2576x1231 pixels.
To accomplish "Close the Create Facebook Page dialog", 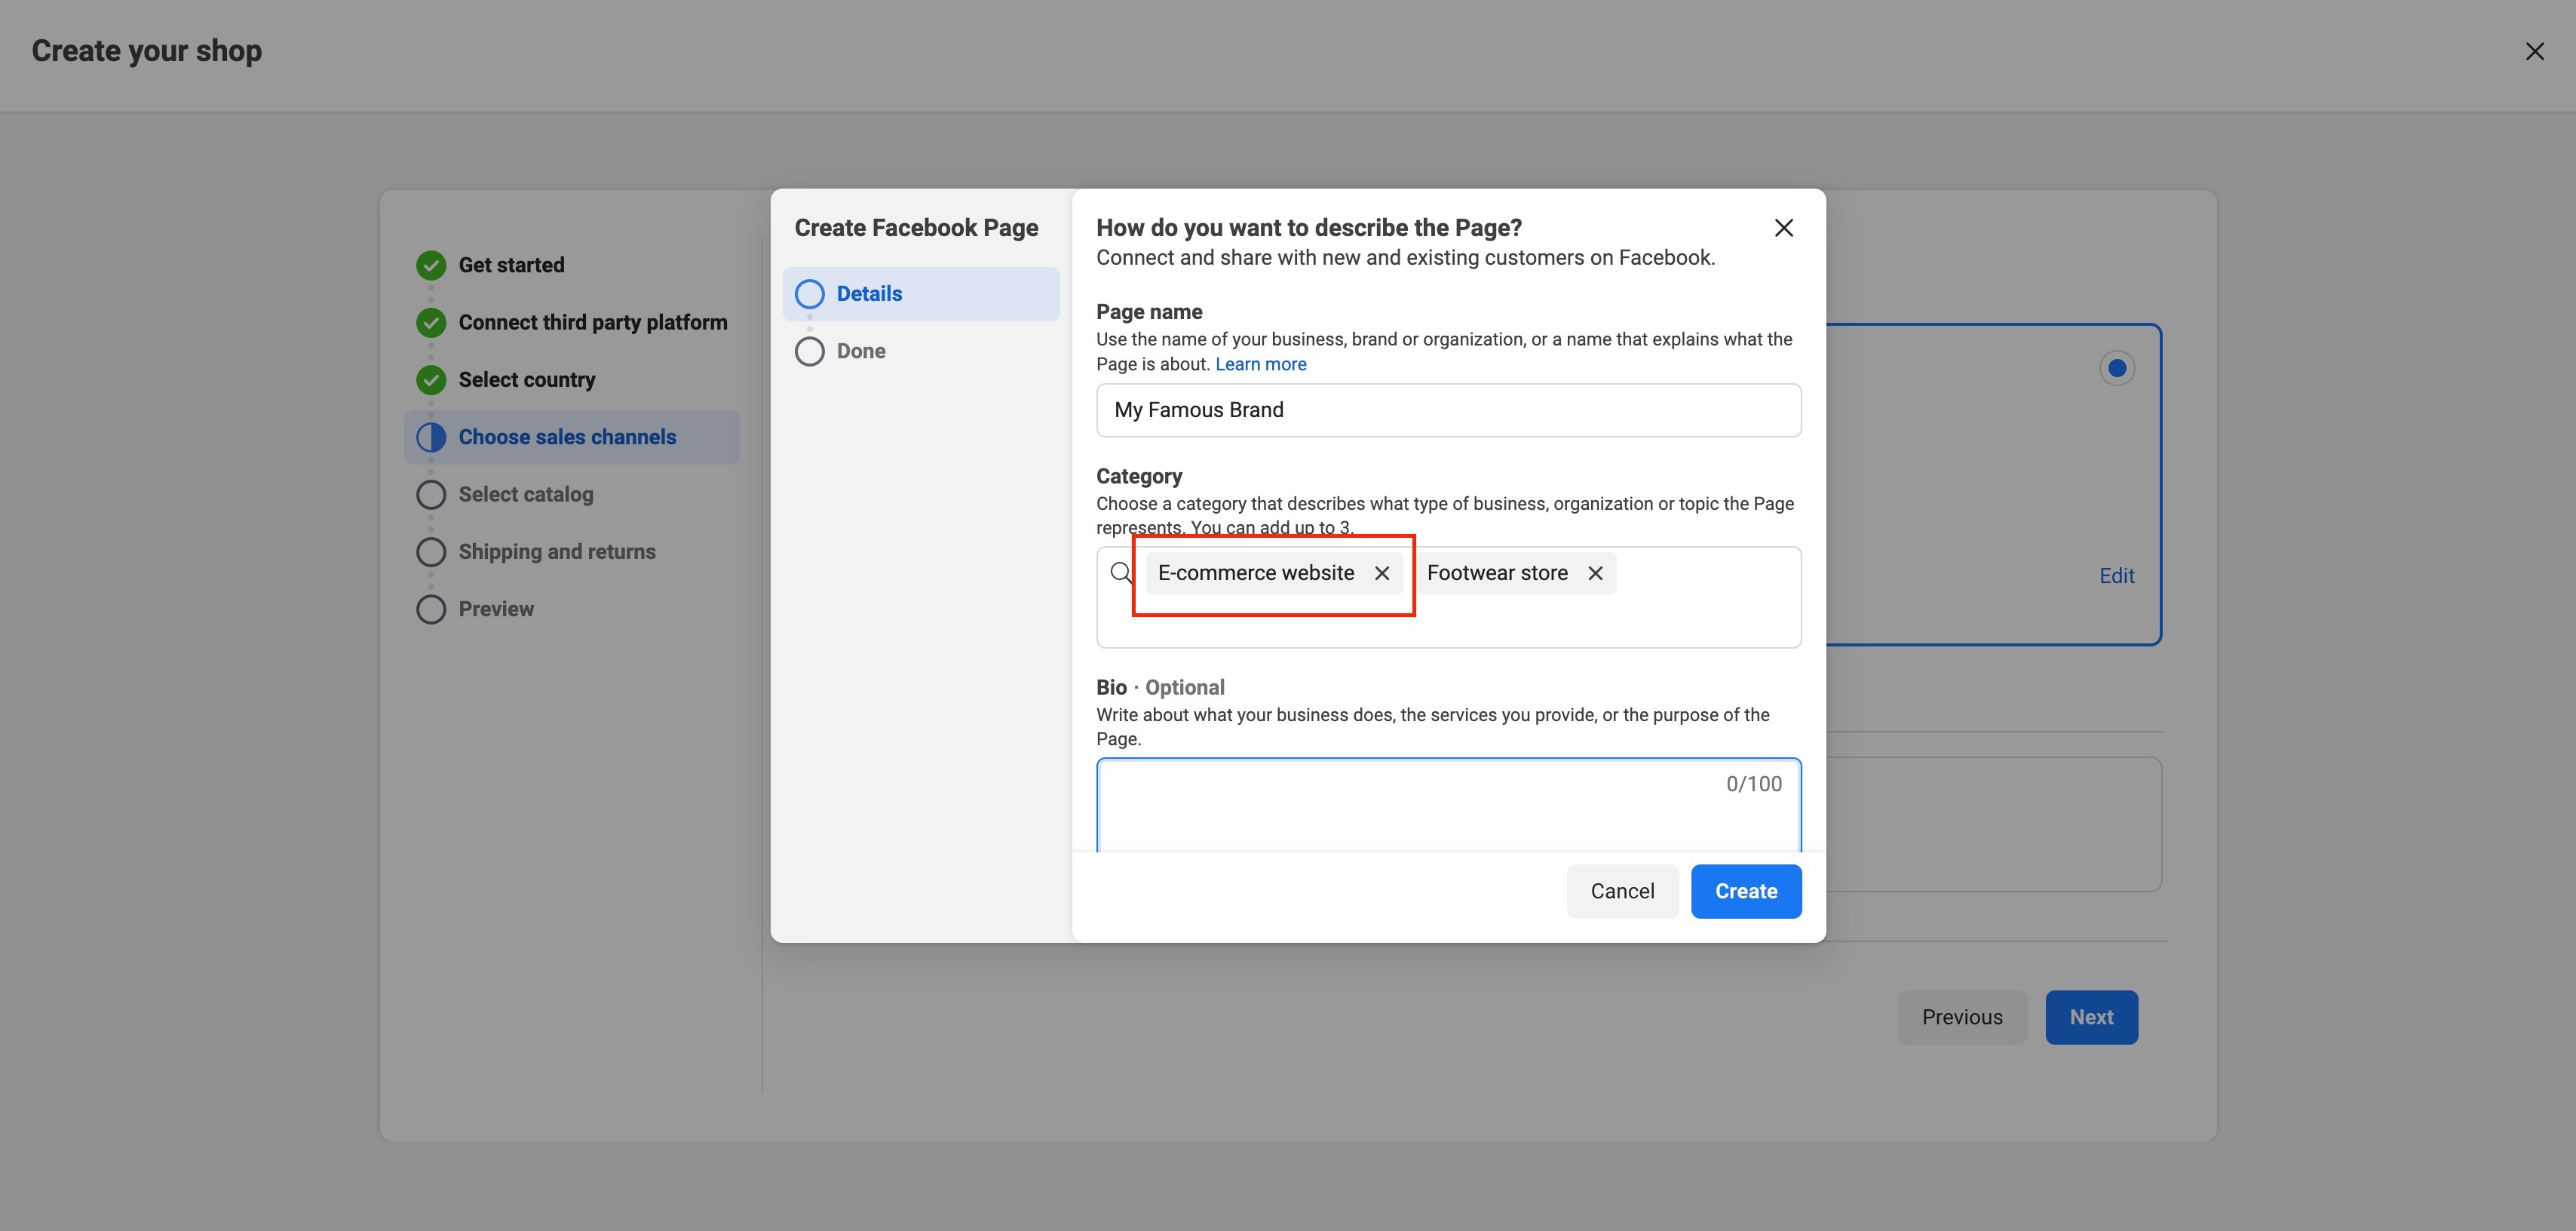I will point(1783,228).
